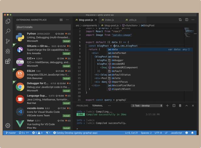201x148 pixels.
Task: Click the @sort:installs search field
Action: click(x=43, y=27)
